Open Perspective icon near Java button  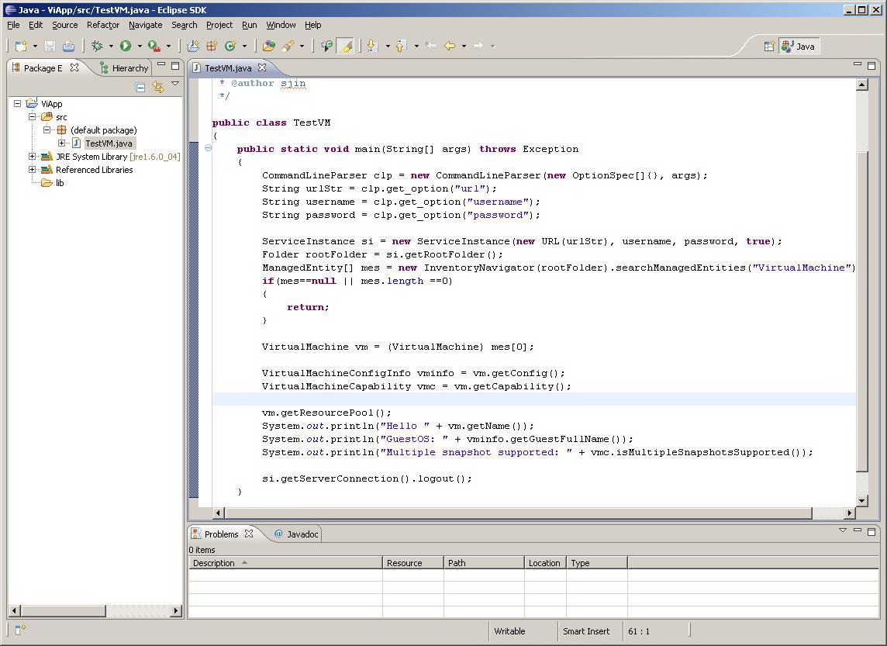tap(769, 47)
